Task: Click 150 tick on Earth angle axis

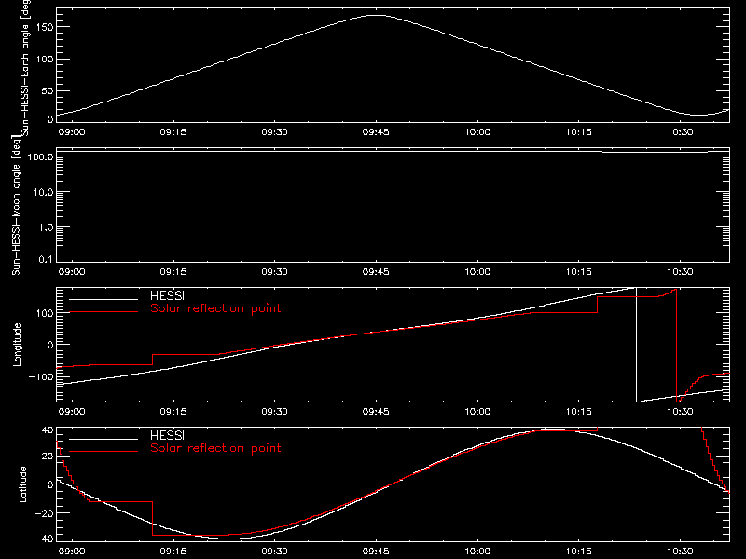Action: coord(45,27)
